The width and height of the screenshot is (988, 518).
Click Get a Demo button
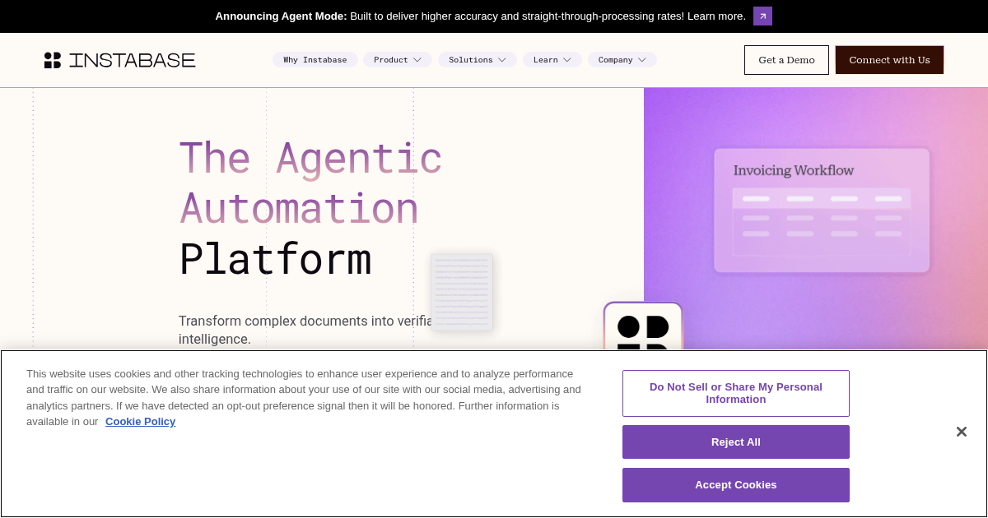pyautogui.click(x=786, y=60)
